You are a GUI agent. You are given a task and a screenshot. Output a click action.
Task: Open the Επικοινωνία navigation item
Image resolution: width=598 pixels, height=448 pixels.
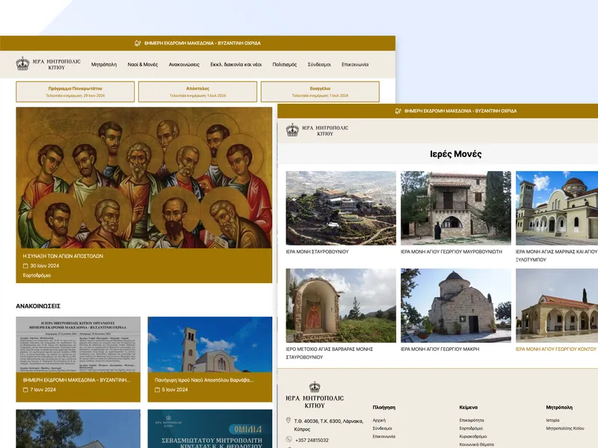[356, 64]
